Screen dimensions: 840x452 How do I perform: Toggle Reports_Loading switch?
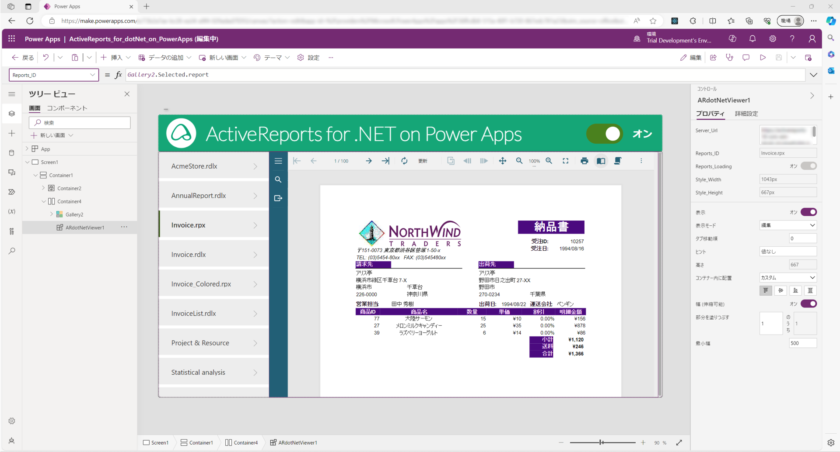808,166
